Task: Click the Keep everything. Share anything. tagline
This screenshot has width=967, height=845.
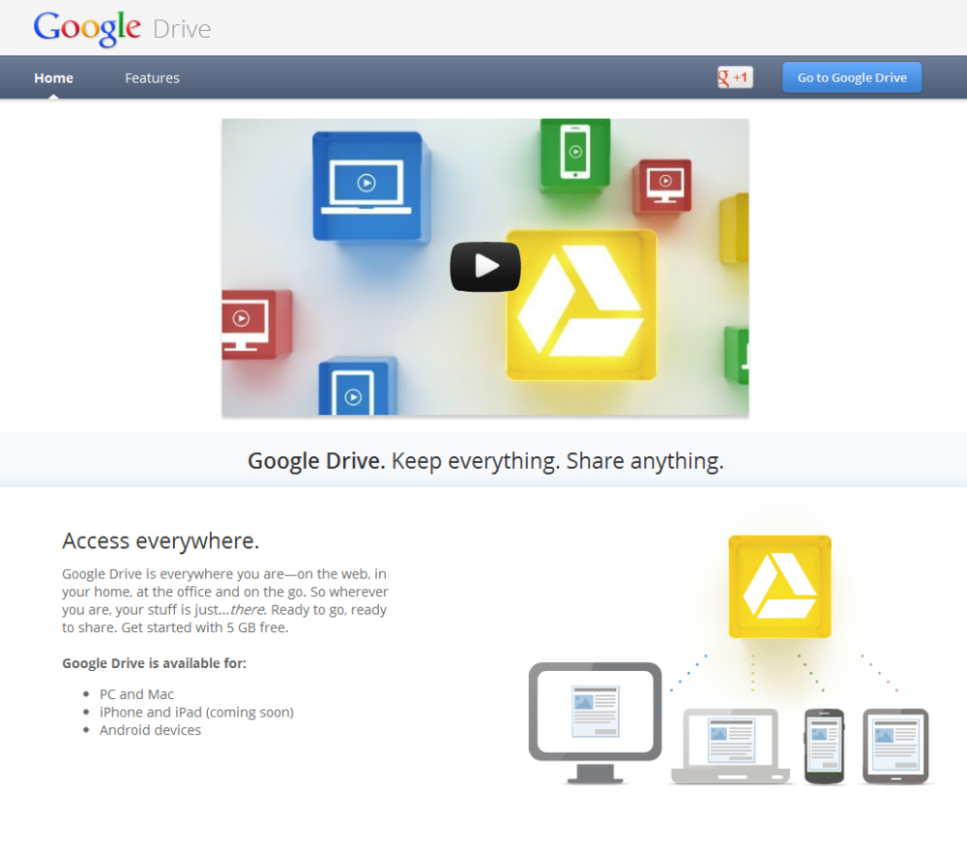Action: pos(558,461)
